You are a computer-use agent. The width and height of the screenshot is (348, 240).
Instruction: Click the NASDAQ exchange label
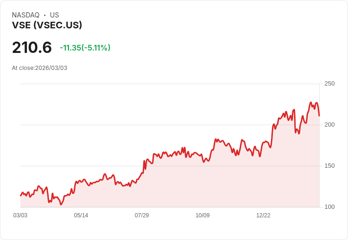pyautogui.click(x=26, y=15)
